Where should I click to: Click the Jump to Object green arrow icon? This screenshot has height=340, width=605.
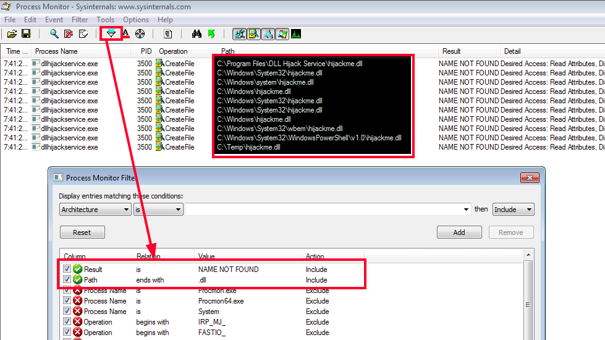coord(211,34)
